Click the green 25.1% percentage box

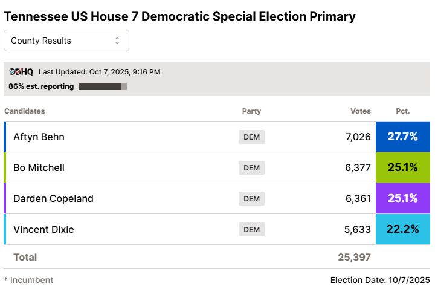pyautogui.click(x=402, y=167)
